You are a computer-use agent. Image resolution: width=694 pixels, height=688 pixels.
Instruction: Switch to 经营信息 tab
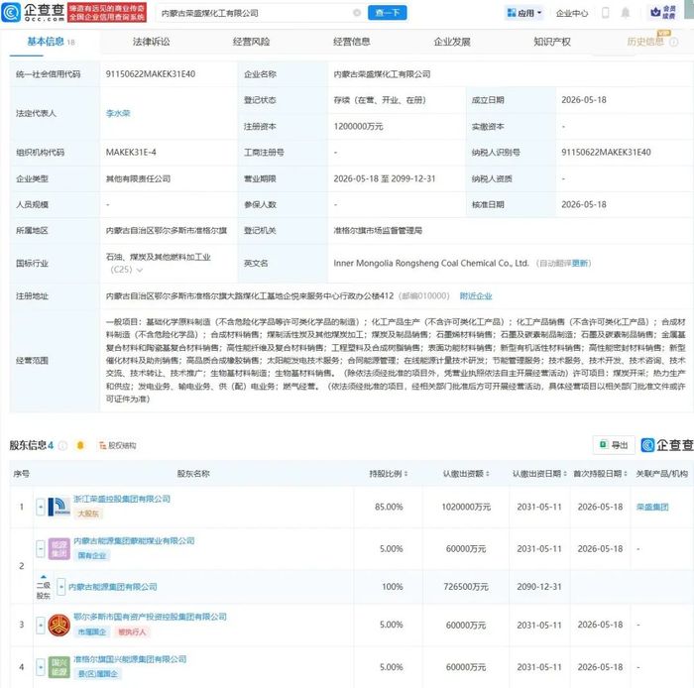(351, 42)
